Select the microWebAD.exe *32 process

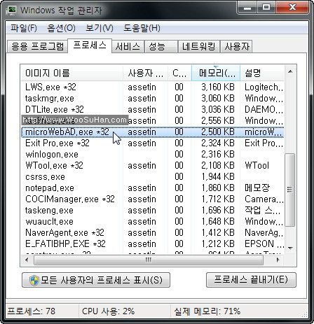153,132
